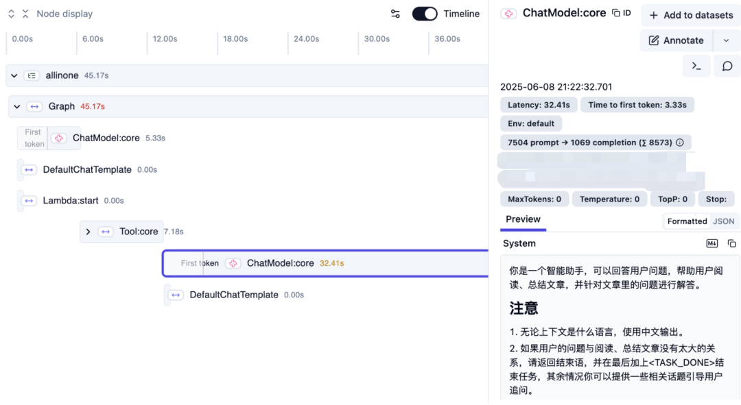Screen dimensions: 741x405
Task: Toggle the Timeline switch off
Action: click(425, 13)
